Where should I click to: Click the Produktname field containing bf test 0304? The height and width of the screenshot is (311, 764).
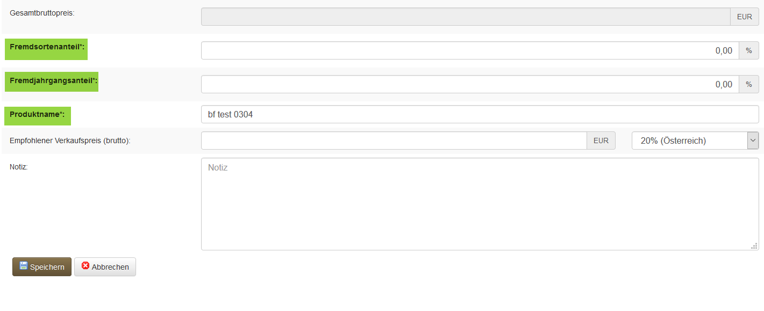coord(480,114)
